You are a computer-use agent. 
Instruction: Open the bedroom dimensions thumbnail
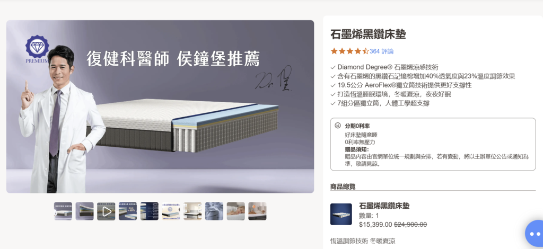tap(192, 211)
